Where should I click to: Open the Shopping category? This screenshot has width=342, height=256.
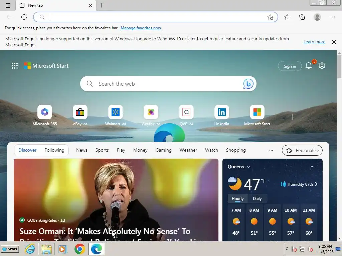236,150
